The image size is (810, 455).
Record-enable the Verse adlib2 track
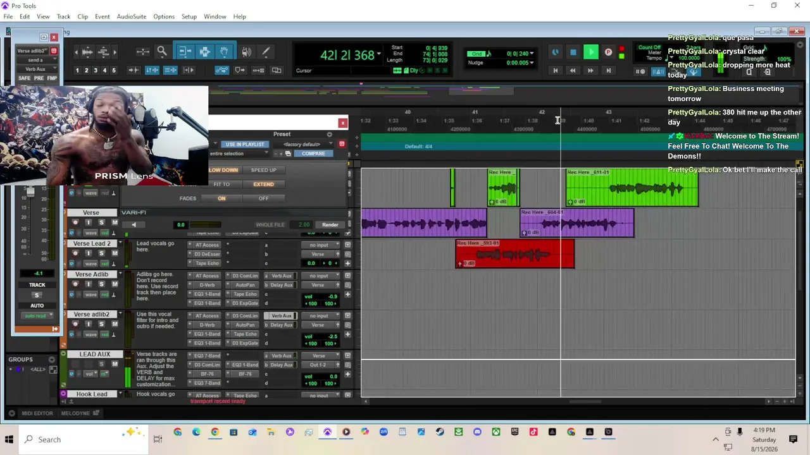coord(75,324)
